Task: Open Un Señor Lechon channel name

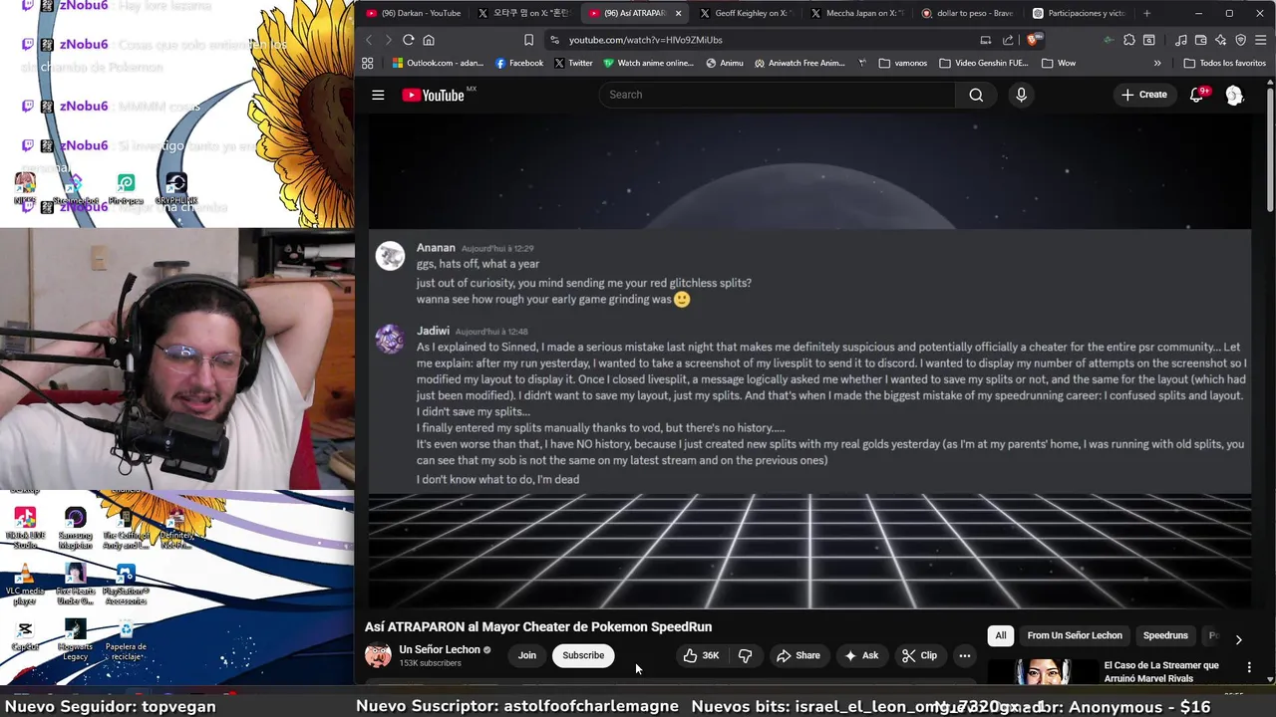Action: coord(440,649)
